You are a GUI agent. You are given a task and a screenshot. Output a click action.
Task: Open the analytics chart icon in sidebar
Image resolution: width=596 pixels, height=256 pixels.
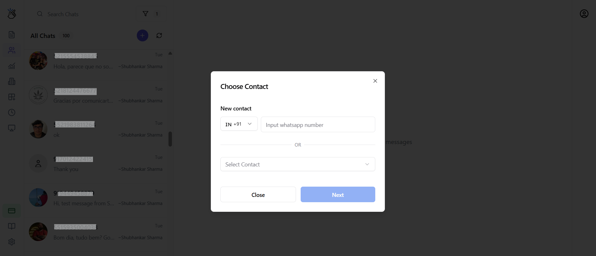pyautogui.click(x=12, y=66)
